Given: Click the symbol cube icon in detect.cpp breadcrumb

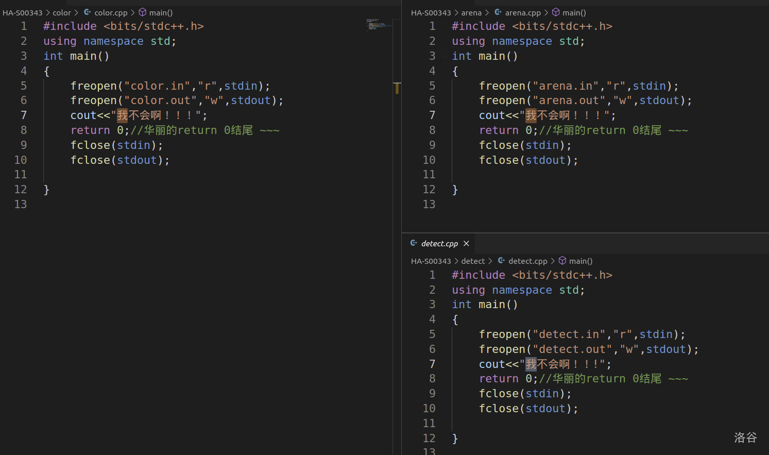Looking at the screenshot, I should (x=562, y=261).
